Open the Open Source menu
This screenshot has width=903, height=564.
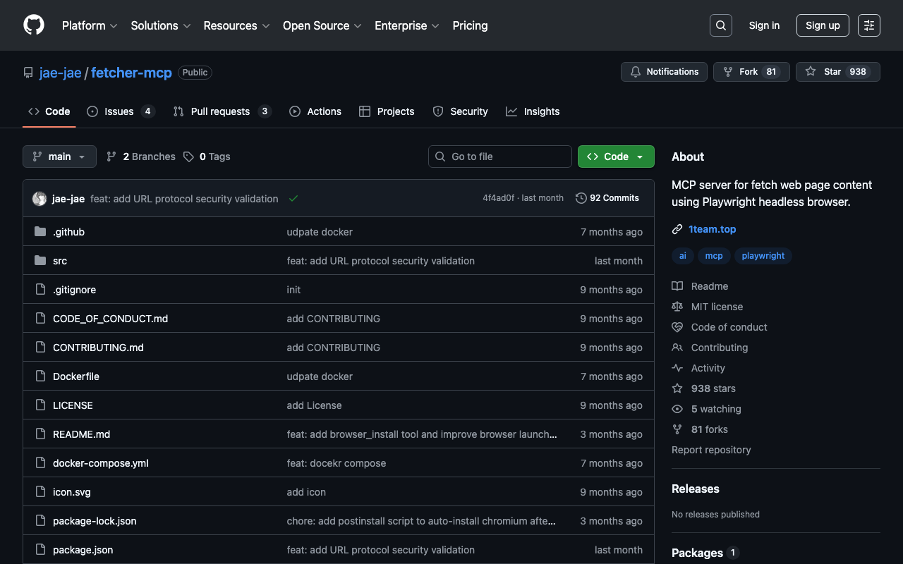coord(322,25)
